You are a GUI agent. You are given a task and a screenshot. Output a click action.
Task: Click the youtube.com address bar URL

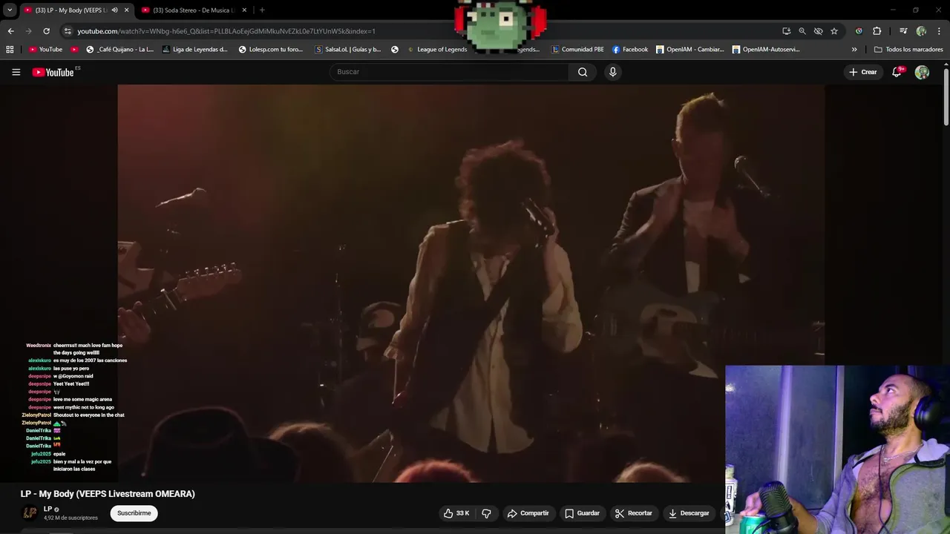coord(226,31)
